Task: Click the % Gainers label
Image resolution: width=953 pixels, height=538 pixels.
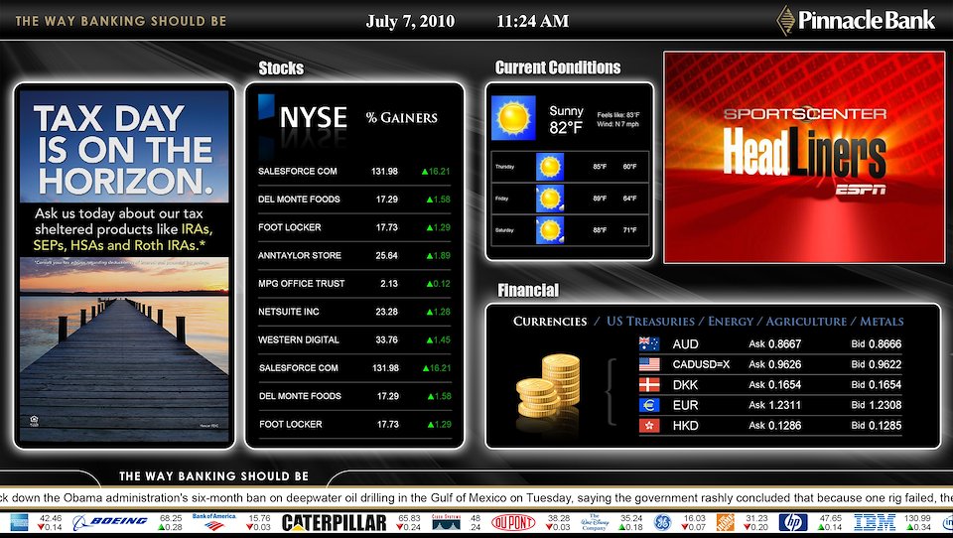Action: [402, 118]
